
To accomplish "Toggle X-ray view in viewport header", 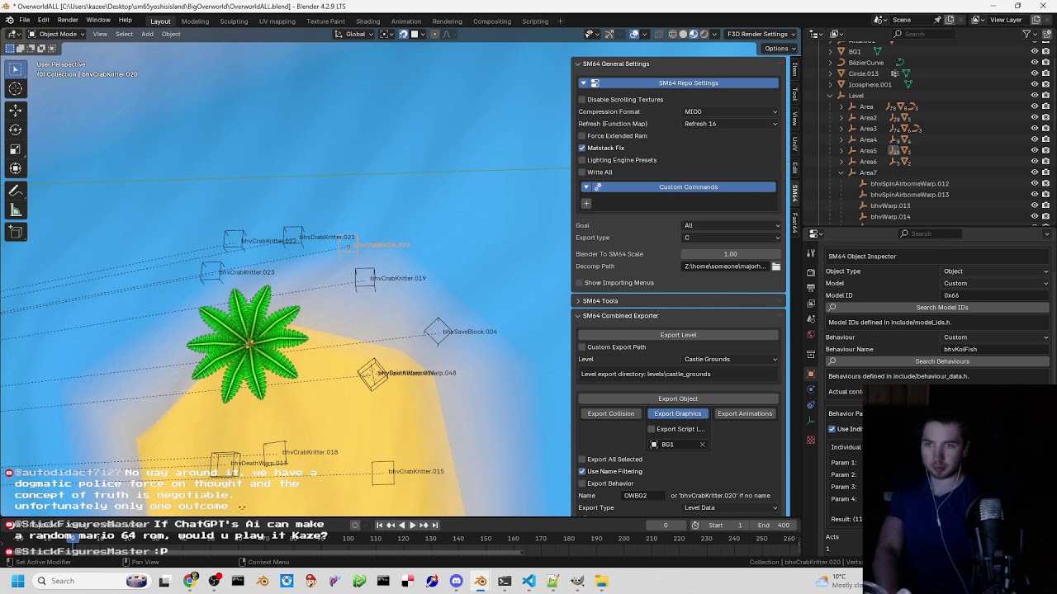I will (658, 34).
